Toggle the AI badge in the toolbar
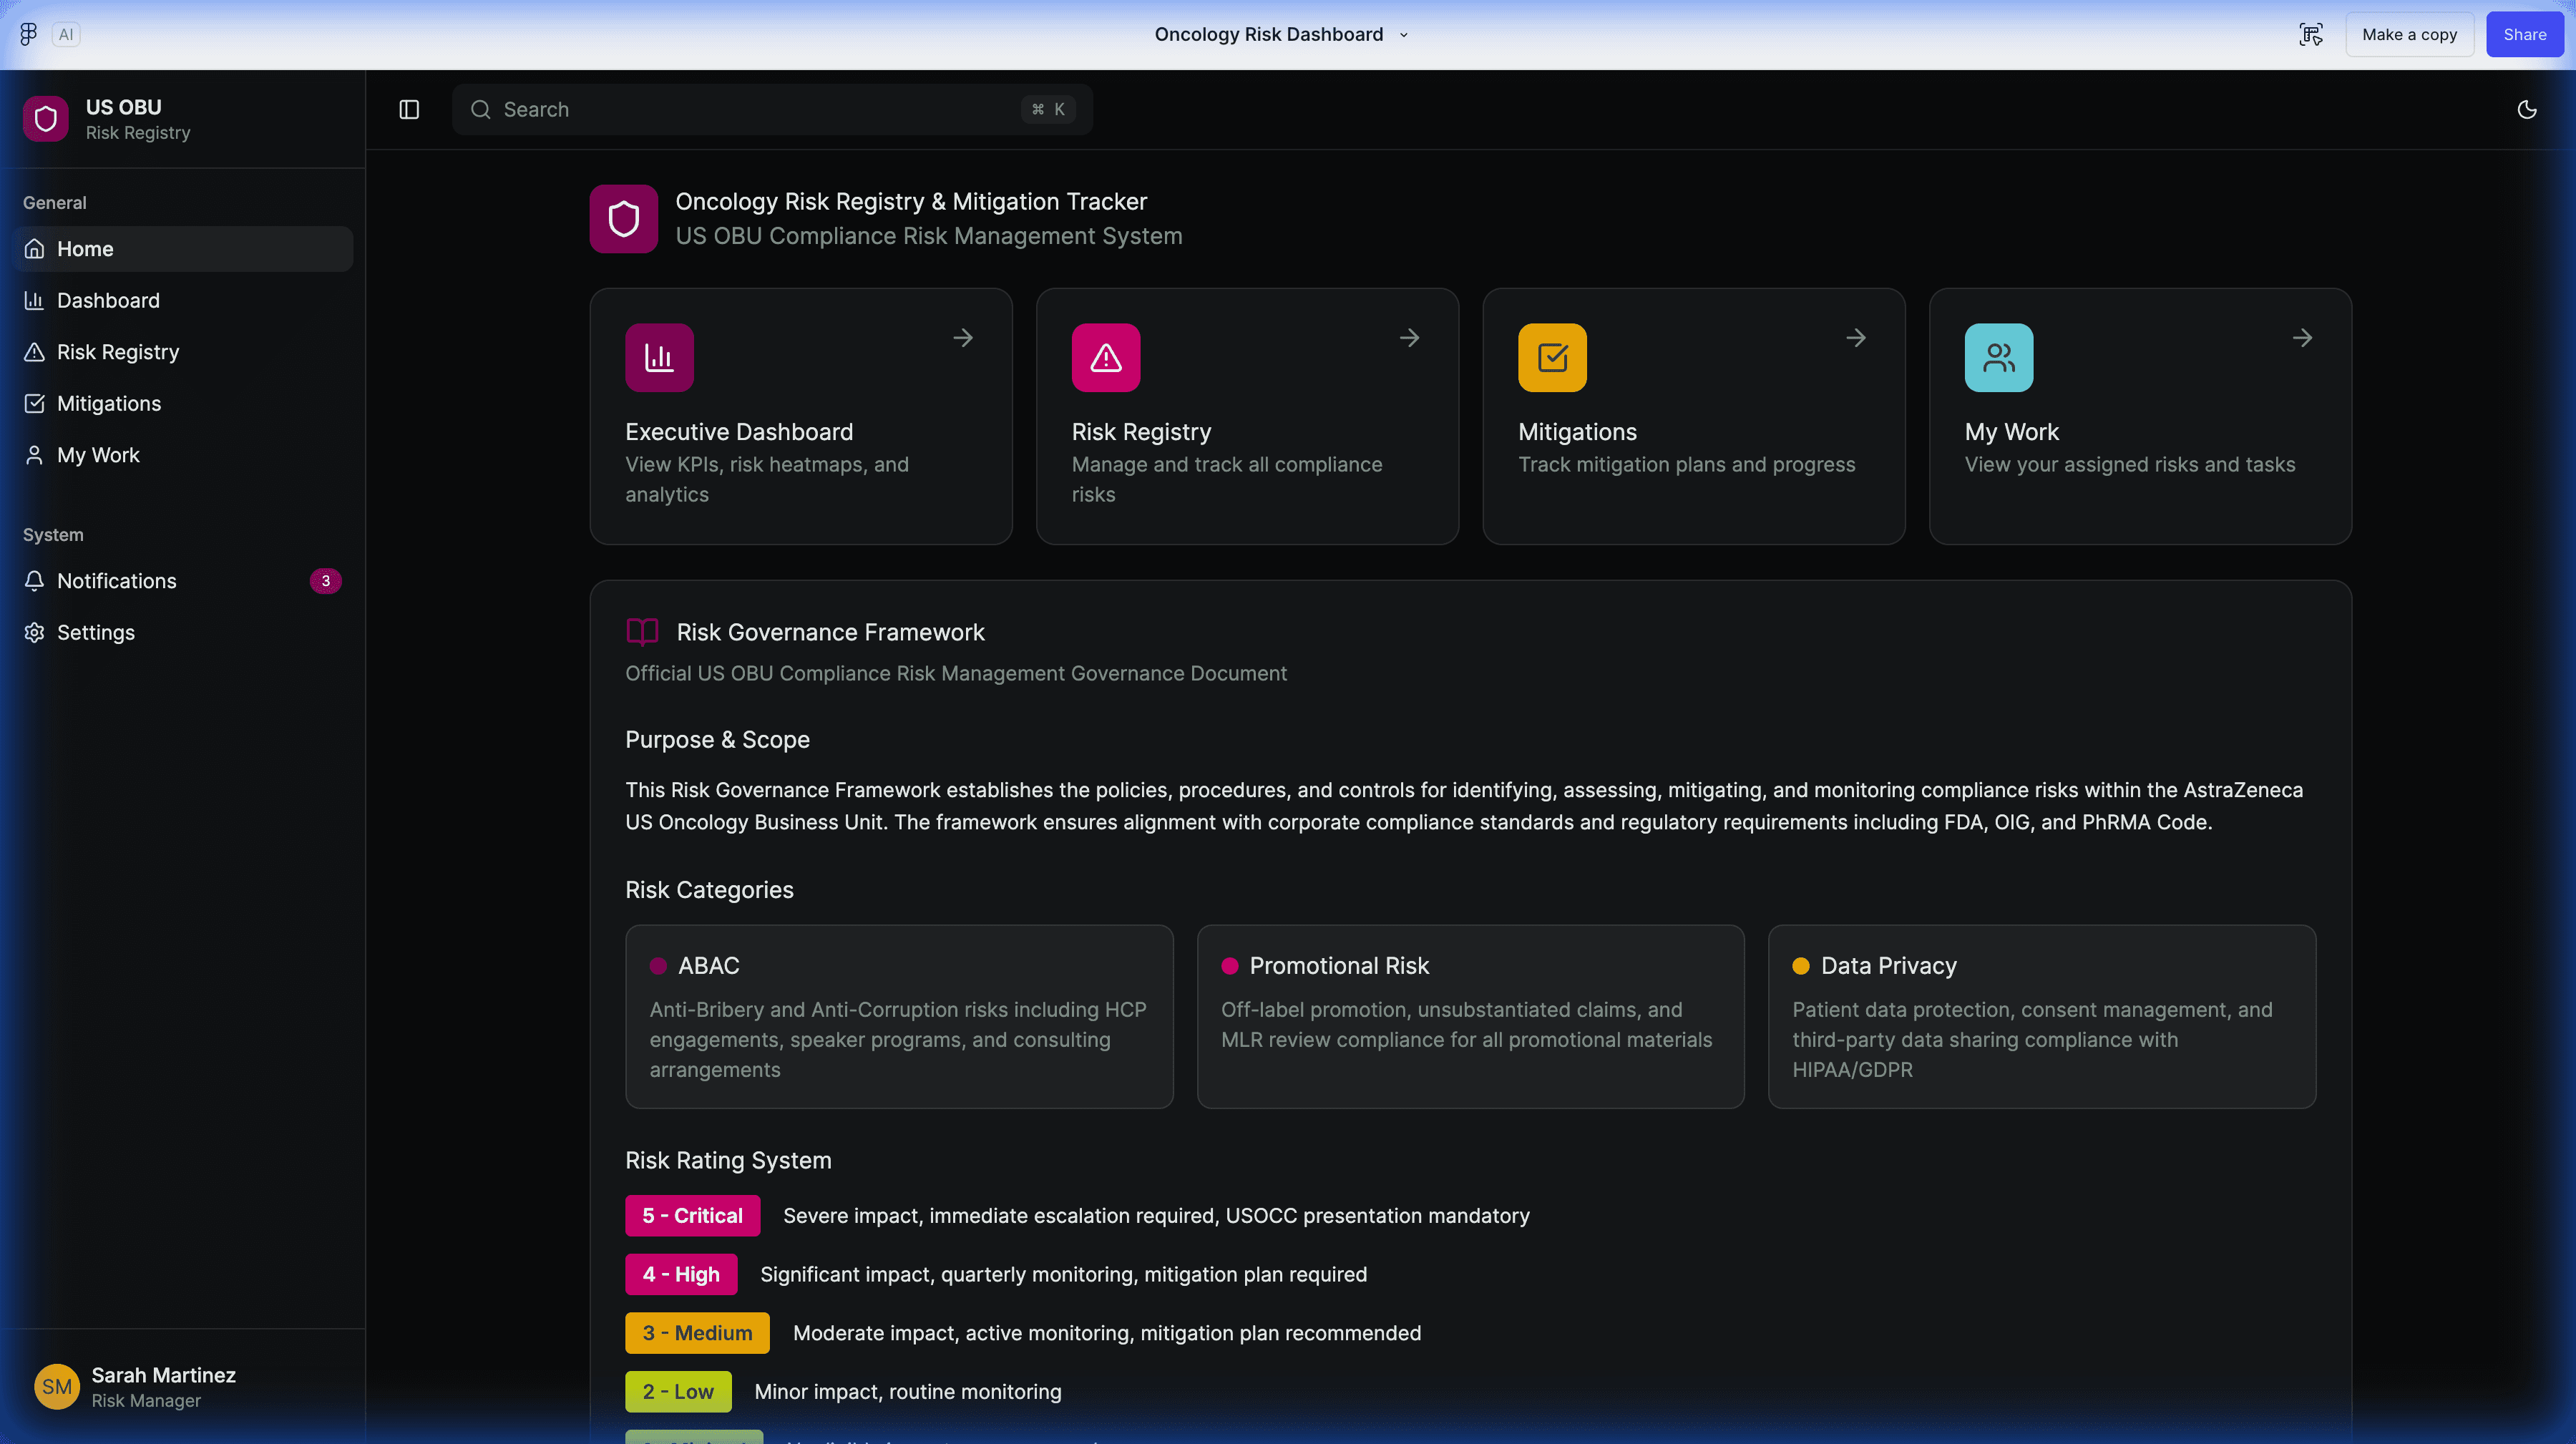Image resolution: width=2576 pixels, height=1444 pixels. (66, 33)
